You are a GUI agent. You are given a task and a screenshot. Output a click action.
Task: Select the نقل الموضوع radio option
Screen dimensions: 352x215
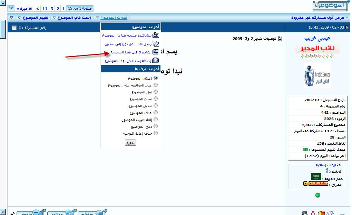point(156,92)
